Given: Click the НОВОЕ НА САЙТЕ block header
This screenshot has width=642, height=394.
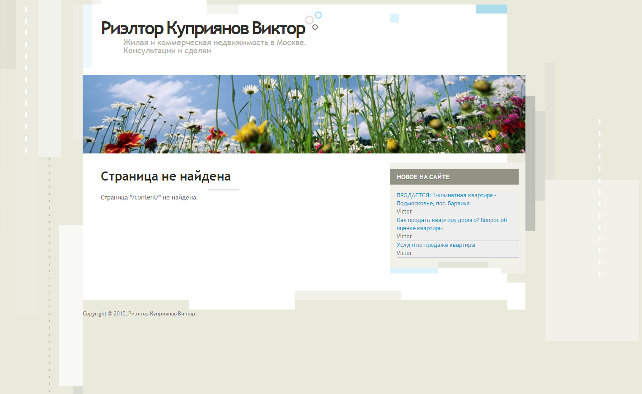Looking at the screenshot, I should [454, 177].
